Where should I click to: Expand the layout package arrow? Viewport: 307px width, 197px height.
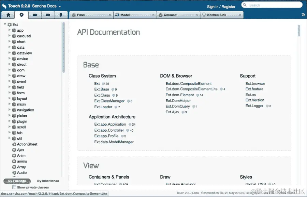point(10,98)
